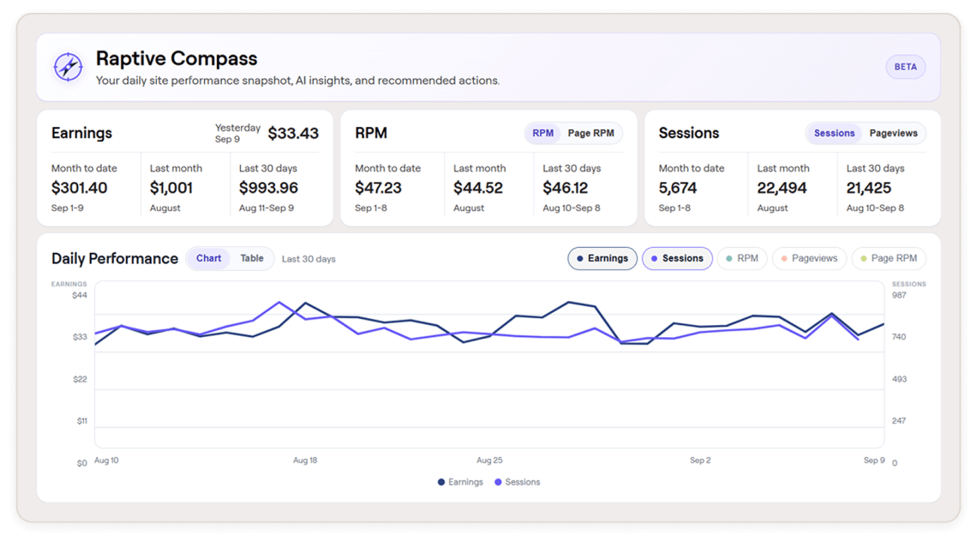977x542 pixels.
Task: Click last 30 days RPM $46.12
Action: point(565,188)
